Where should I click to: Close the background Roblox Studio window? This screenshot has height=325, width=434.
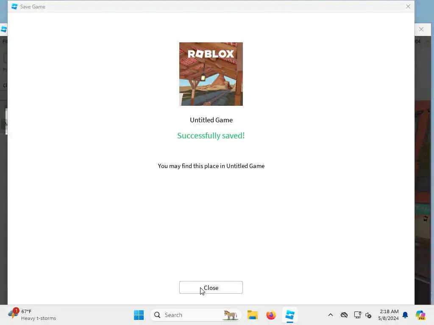pyautogui.click(x=421, y=29)
